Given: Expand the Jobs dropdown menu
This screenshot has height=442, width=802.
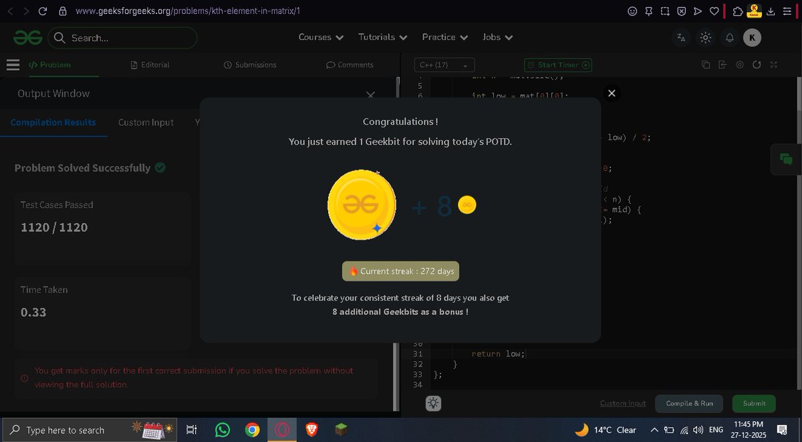Looking at the screenshot, I should click(497, 37).
